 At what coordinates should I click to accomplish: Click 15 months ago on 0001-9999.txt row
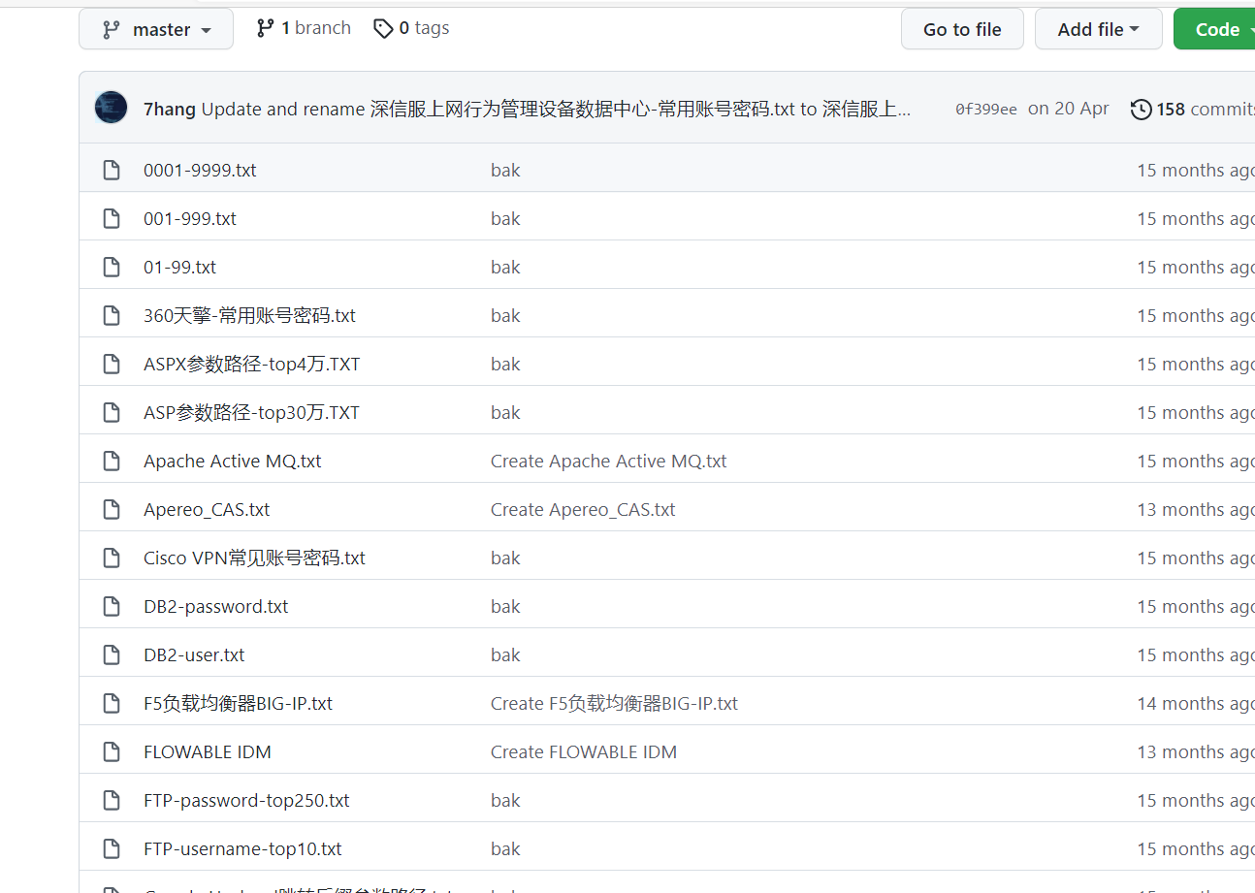(x=1196, y=171)
